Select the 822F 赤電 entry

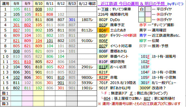107,77
